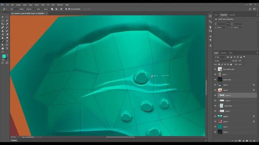This screenshot has width=259, height=145.
Task: Select the Eraser tool
Action: pos(2,34)
